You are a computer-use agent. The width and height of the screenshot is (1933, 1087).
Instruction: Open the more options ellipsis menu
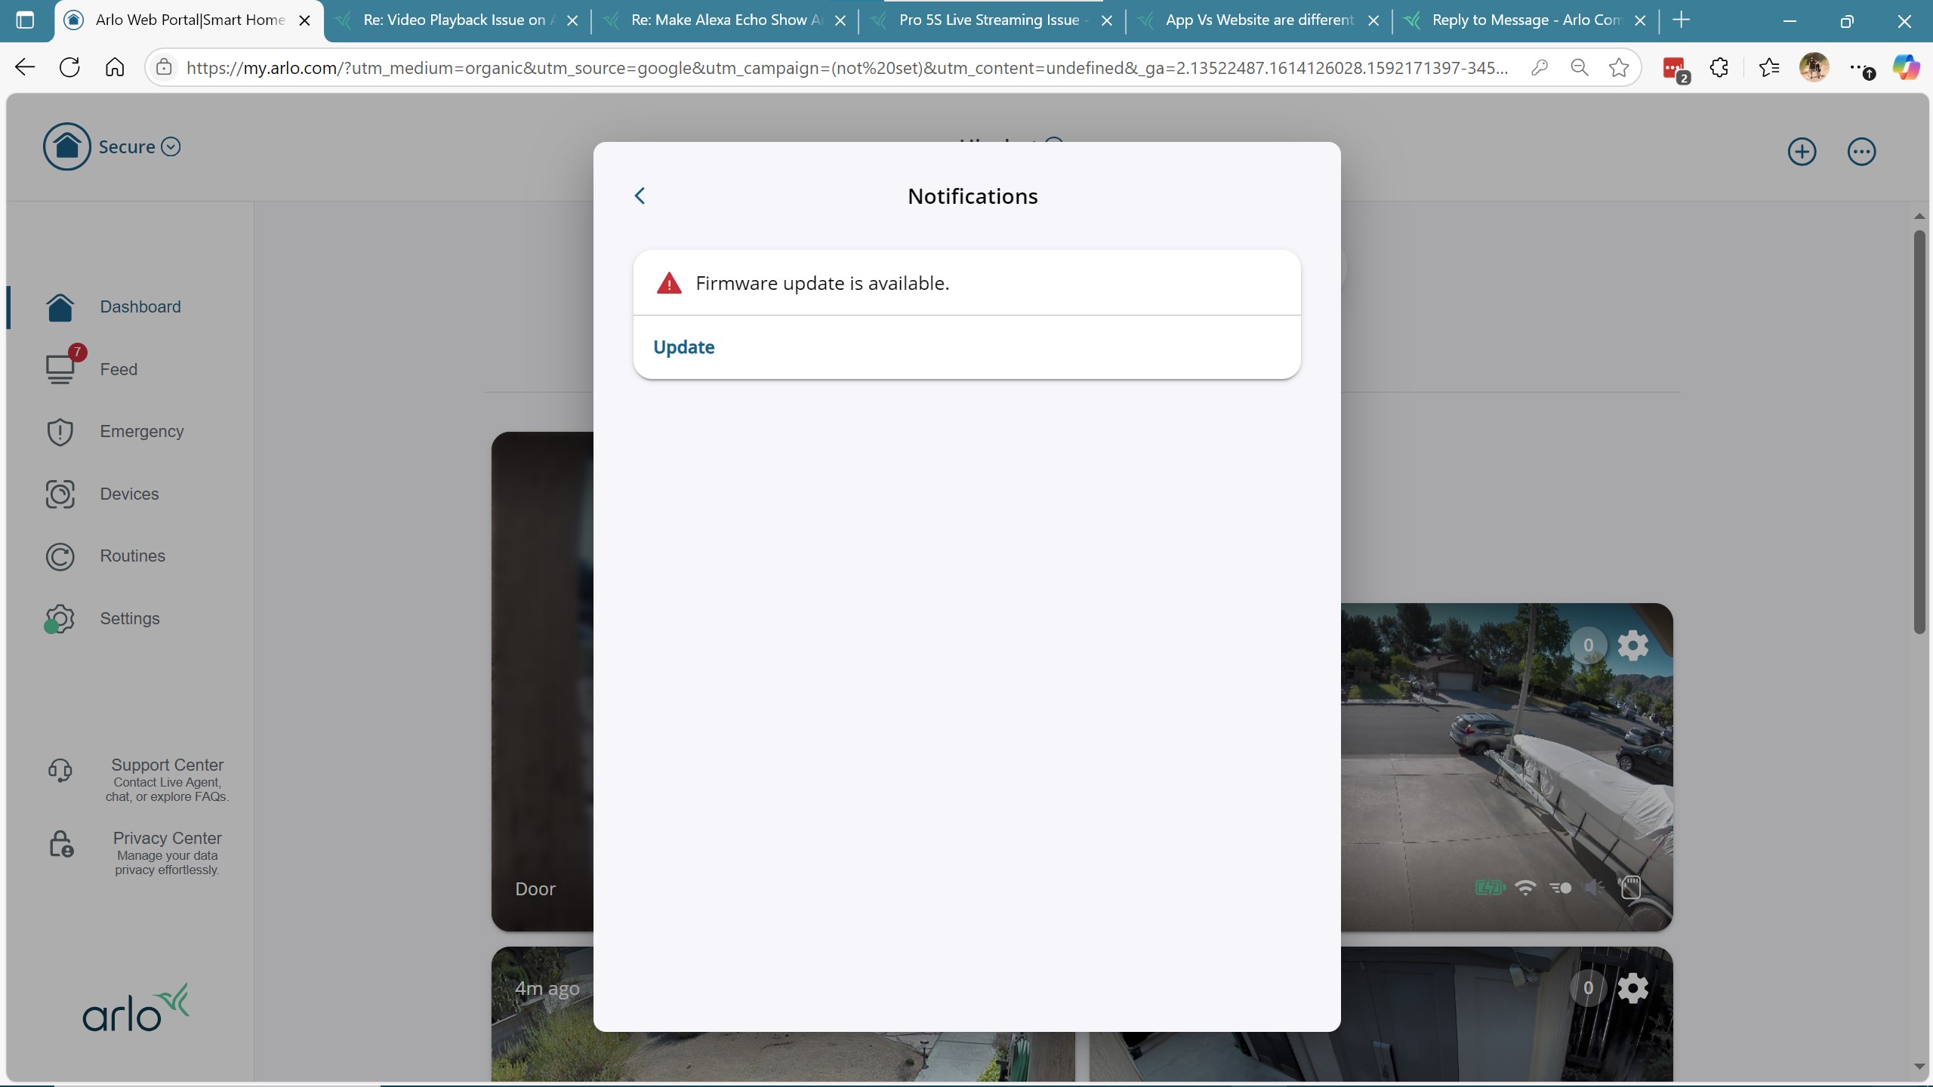[x=1861, y=152]
